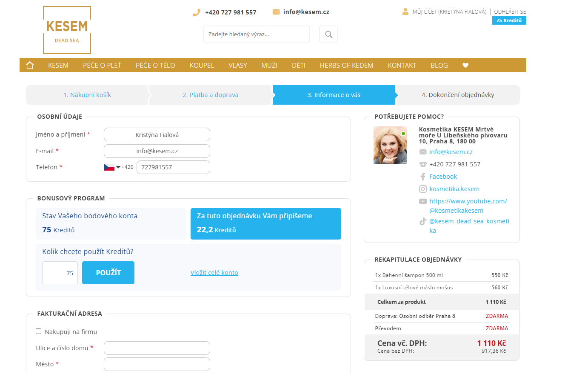Click info@kesem.cz link in header
582x374 pixels.
point(306,12)
